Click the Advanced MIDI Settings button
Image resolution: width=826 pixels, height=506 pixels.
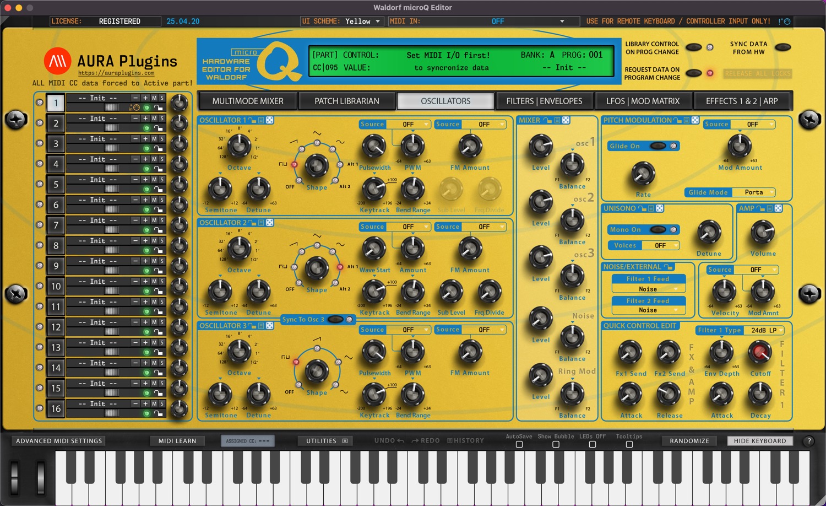click(59, 441)
